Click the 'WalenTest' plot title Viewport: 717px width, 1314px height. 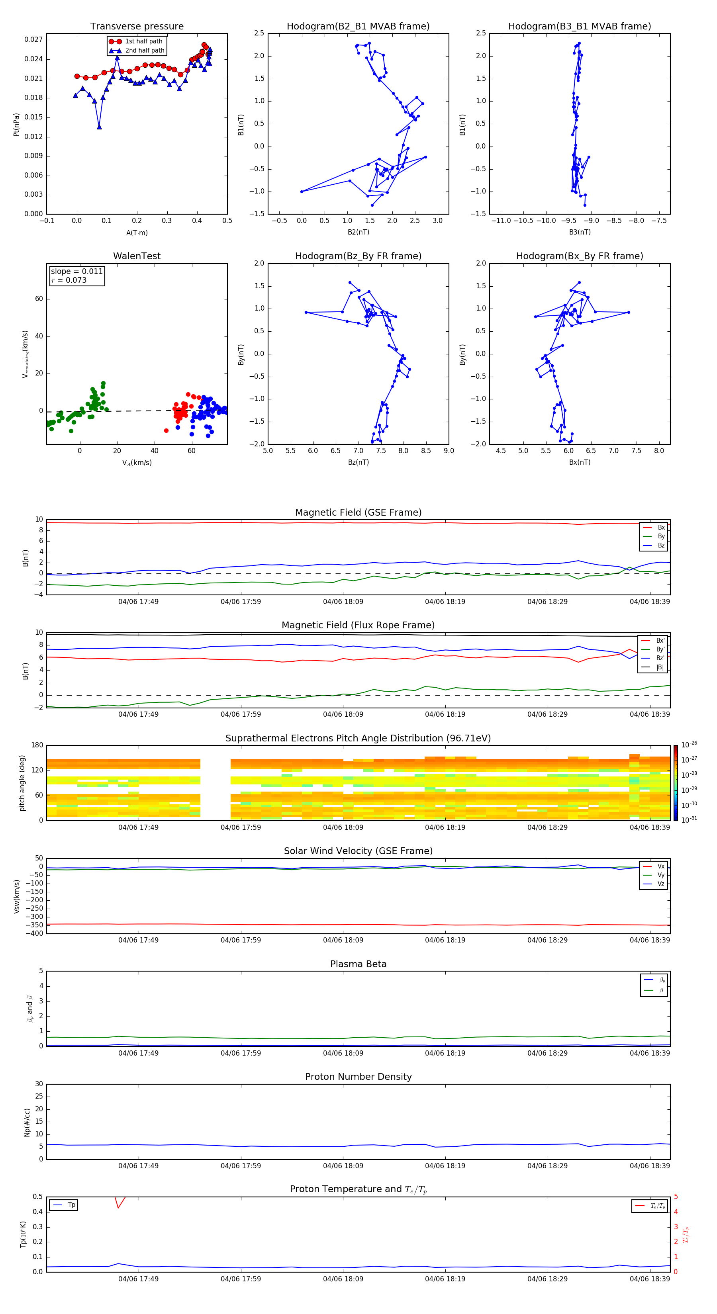pos(137,256)
